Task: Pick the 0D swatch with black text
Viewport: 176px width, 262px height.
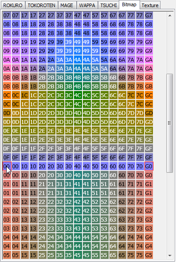Action: tap(7, 113)
